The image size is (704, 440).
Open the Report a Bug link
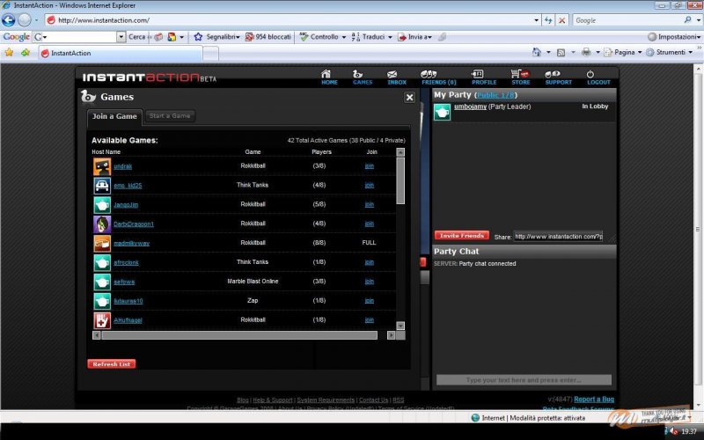595,400
